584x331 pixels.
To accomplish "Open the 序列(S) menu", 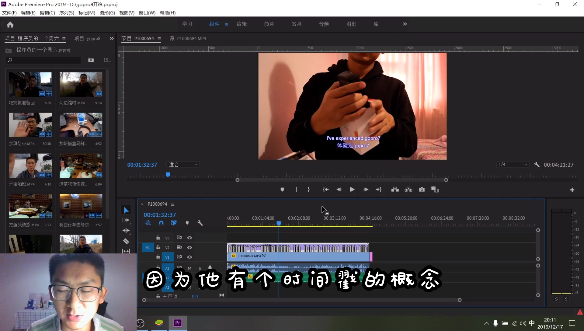I will pos(67,13).
